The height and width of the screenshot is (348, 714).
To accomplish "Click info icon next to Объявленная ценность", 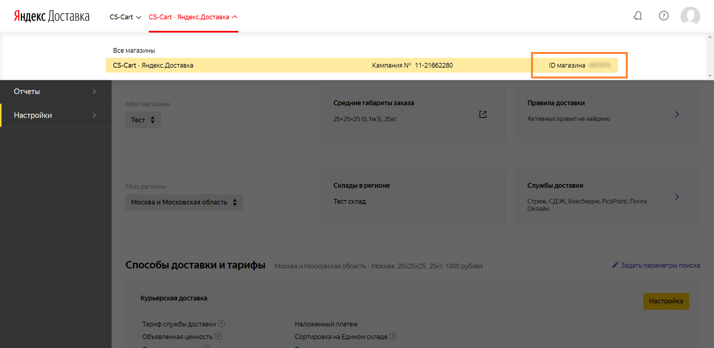I will point(218,336).
